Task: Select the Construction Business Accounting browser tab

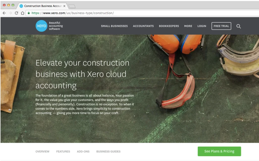Action: click(x=43, y=6)
